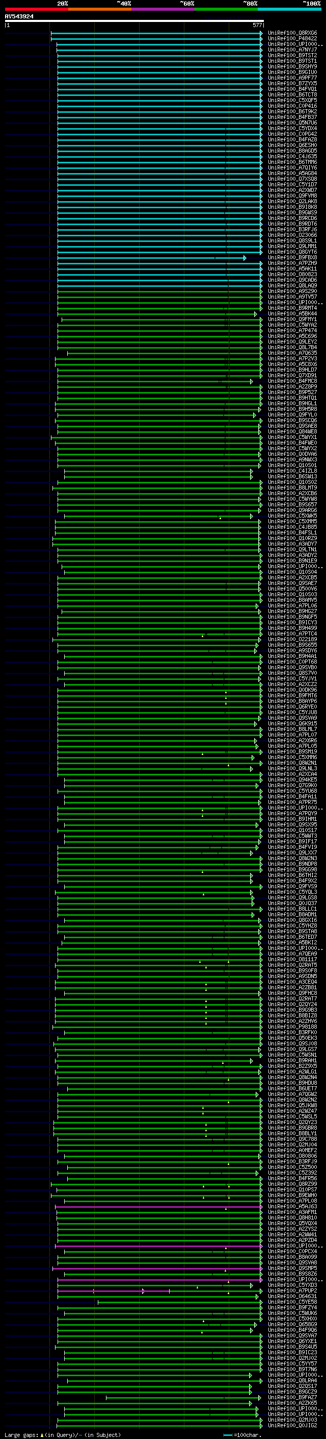
Task: Open hit UniRef100_P48422
Action: [292, 39]
